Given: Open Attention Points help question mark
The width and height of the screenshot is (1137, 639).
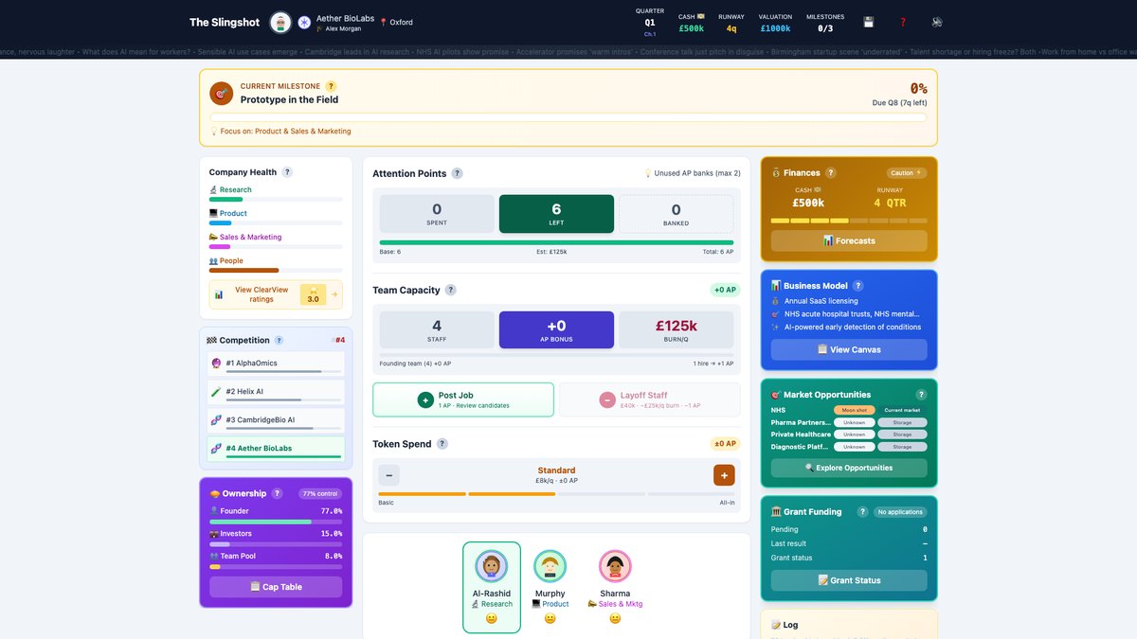Looking at the screenshot, I should pyautogui.click(x=457, y=173).
